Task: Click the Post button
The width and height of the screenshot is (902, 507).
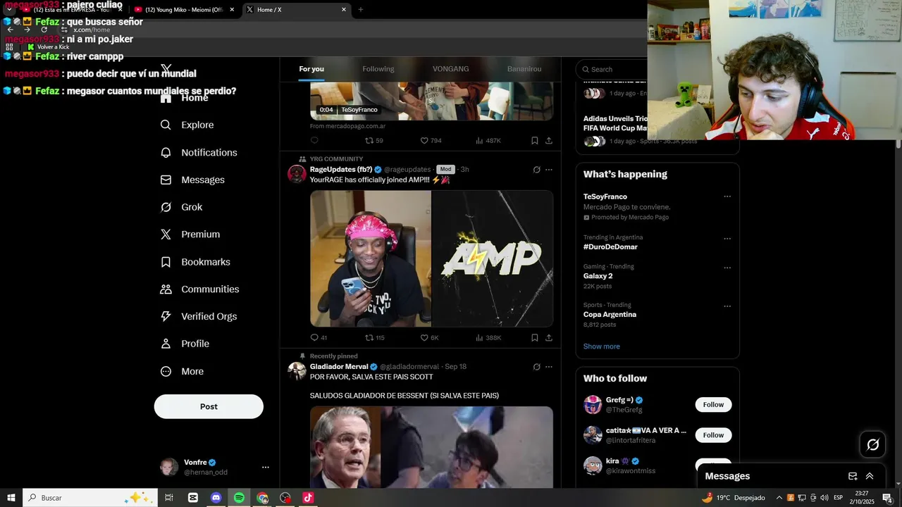Action: pos(209,406)
